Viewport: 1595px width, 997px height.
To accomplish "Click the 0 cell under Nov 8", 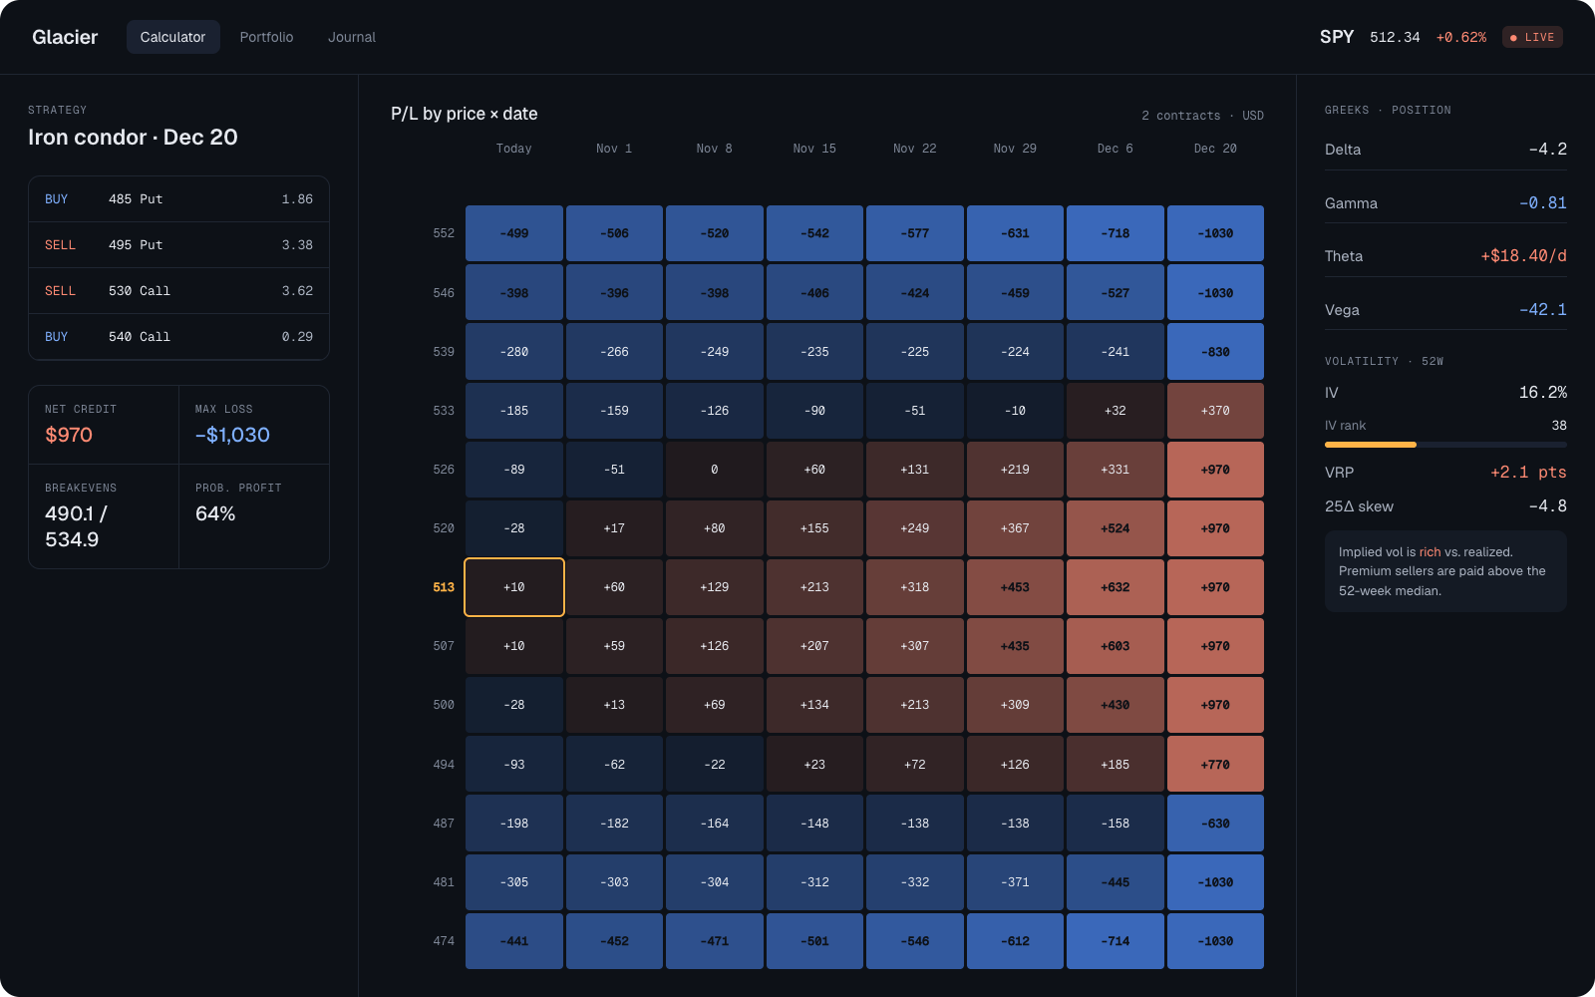I will tap(715, 470).
